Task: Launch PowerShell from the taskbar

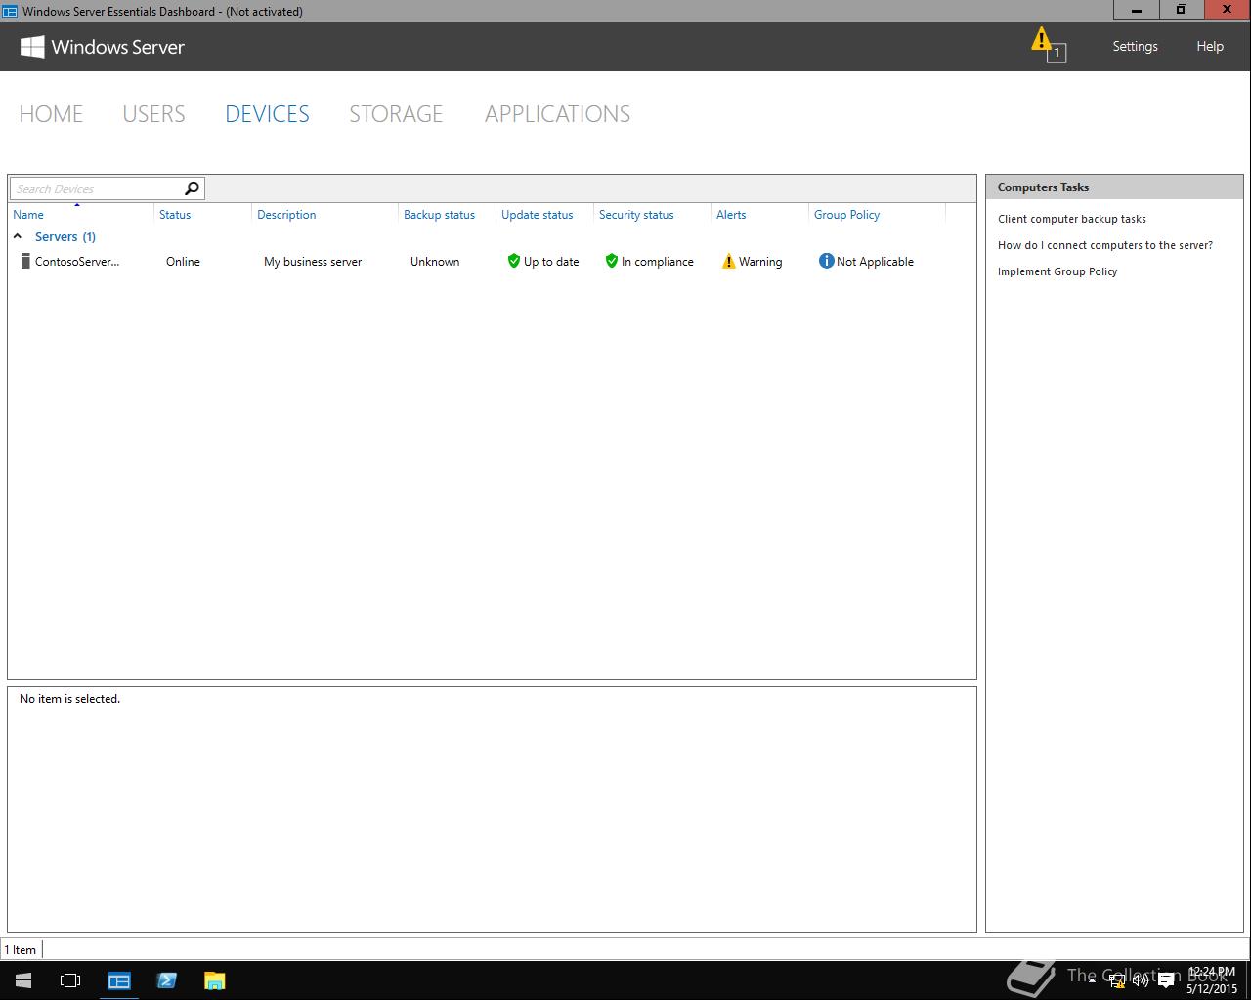Action: 166,980
